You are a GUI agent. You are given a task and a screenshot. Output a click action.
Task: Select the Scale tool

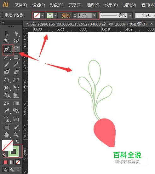16,80
